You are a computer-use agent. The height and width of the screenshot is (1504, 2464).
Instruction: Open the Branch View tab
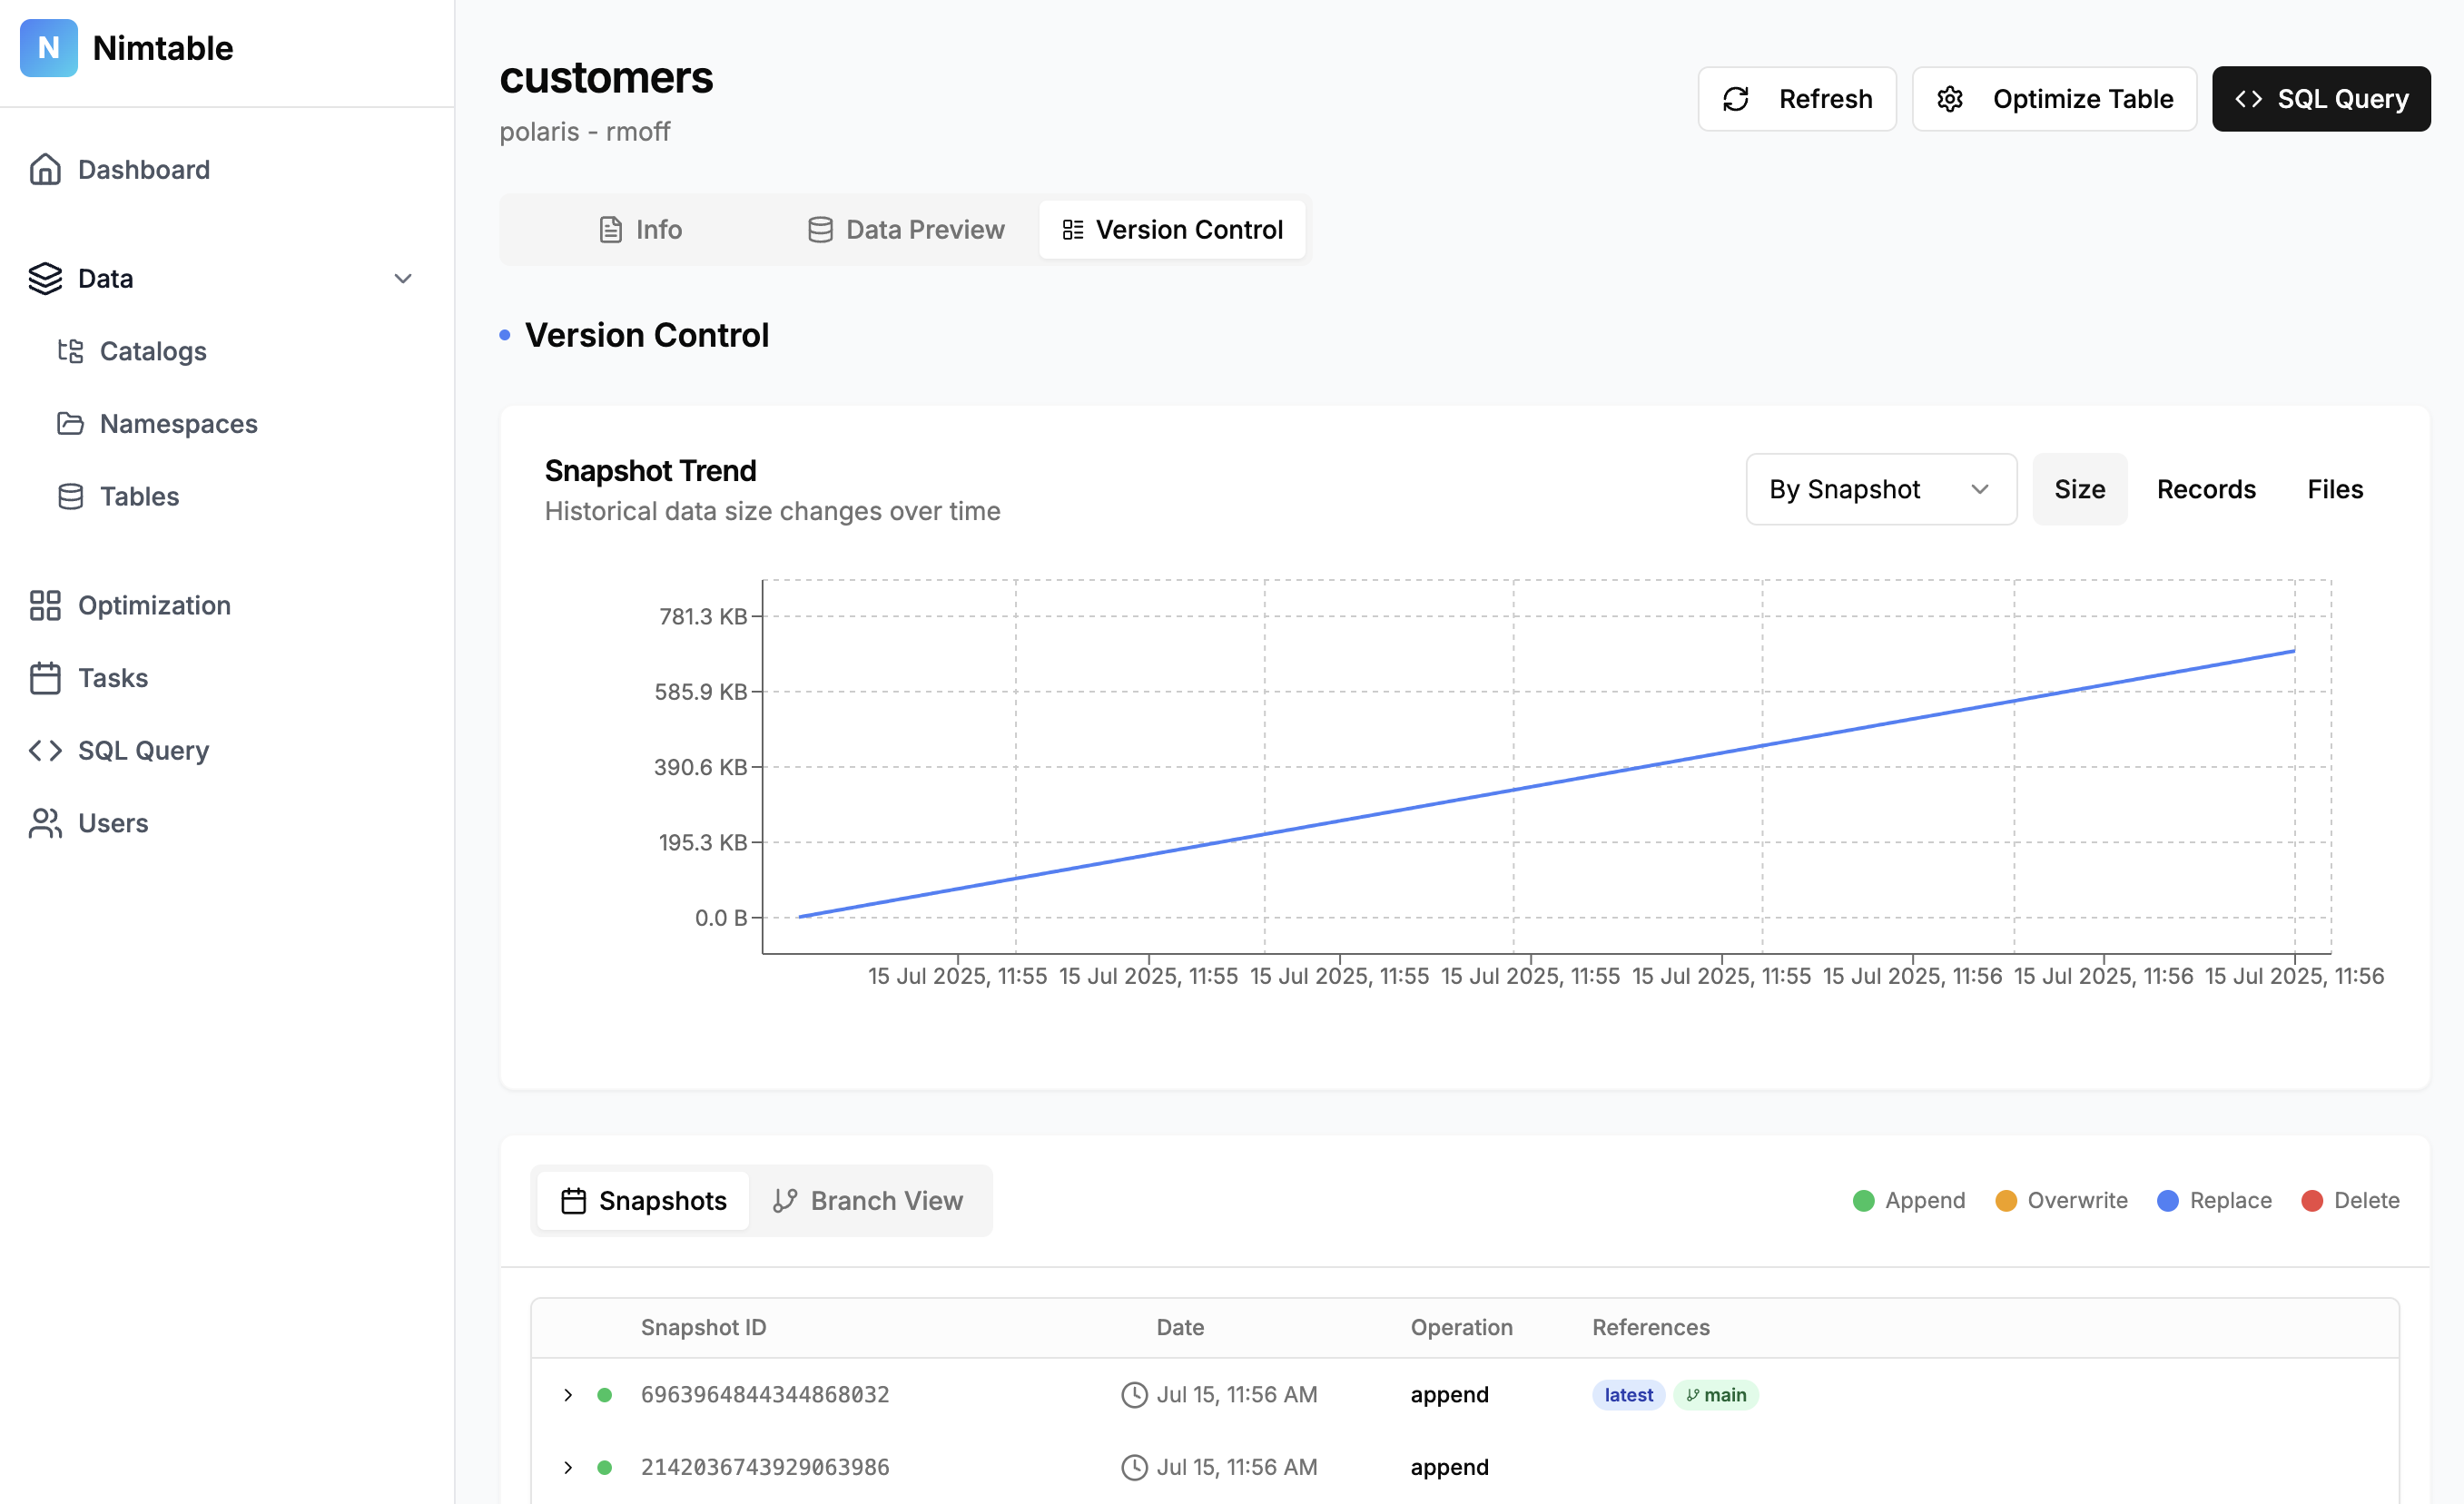tap(868, 1200)
